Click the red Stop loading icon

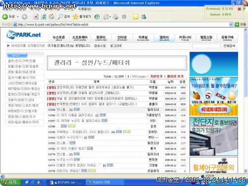36,16
